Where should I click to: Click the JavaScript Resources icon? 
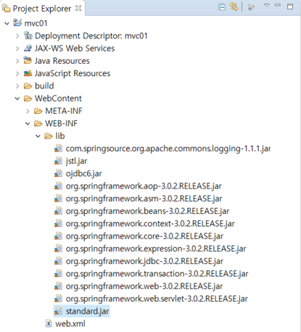click(28, 73)
